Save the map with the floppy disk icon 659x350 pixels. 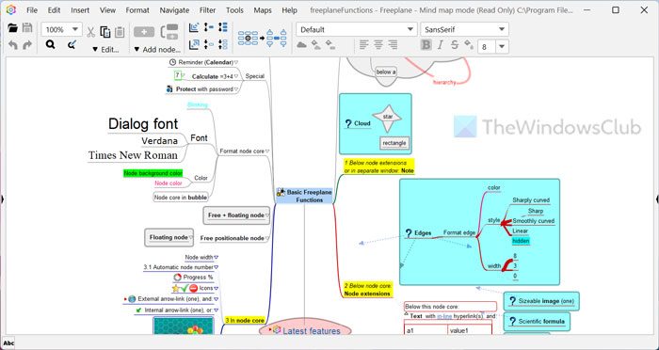(x=27, y=28)
